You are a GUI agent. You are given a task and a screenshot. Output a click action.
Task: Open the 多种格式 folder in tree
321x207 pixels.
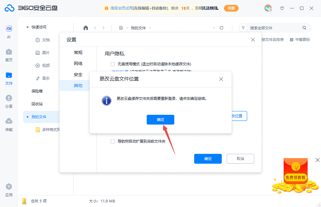(48, 130)
